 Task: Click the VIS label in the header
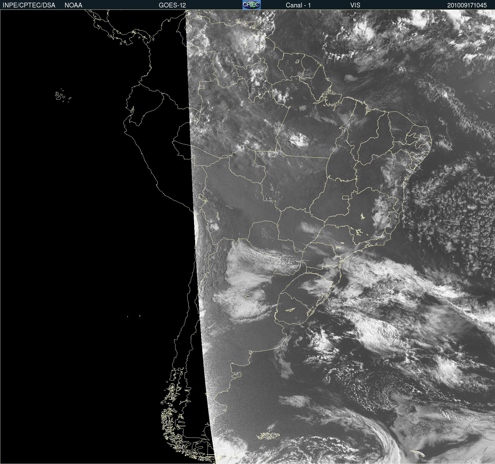(355, 5)
